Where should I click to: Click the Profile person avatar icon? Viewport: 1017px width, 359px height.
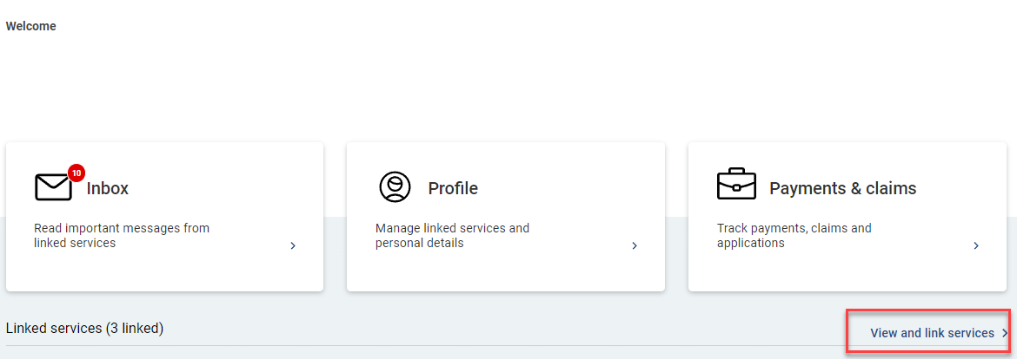click(395, 187)
